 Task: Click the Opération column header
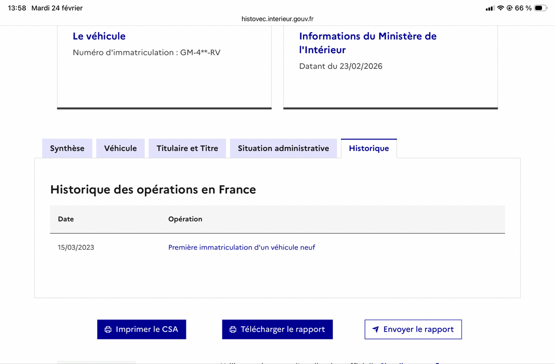coord(185,219)
